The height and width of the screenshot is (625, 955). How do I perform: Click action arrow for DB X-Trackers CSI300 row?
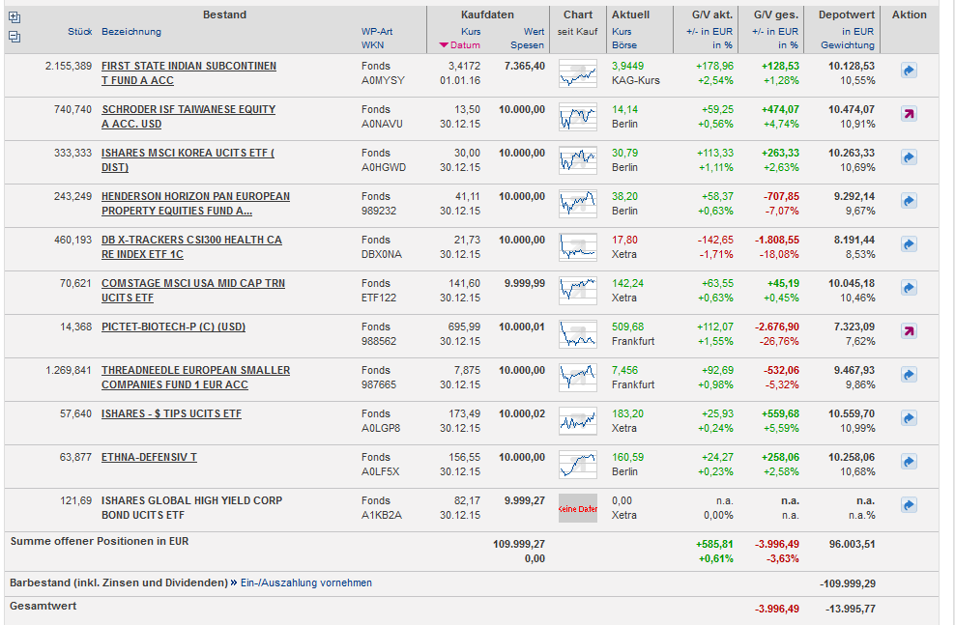[909, 244]
